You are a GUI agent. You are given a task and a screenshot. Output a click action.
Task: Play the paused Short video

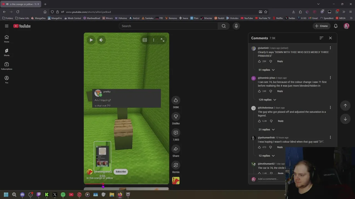click(x=91, y=40)
